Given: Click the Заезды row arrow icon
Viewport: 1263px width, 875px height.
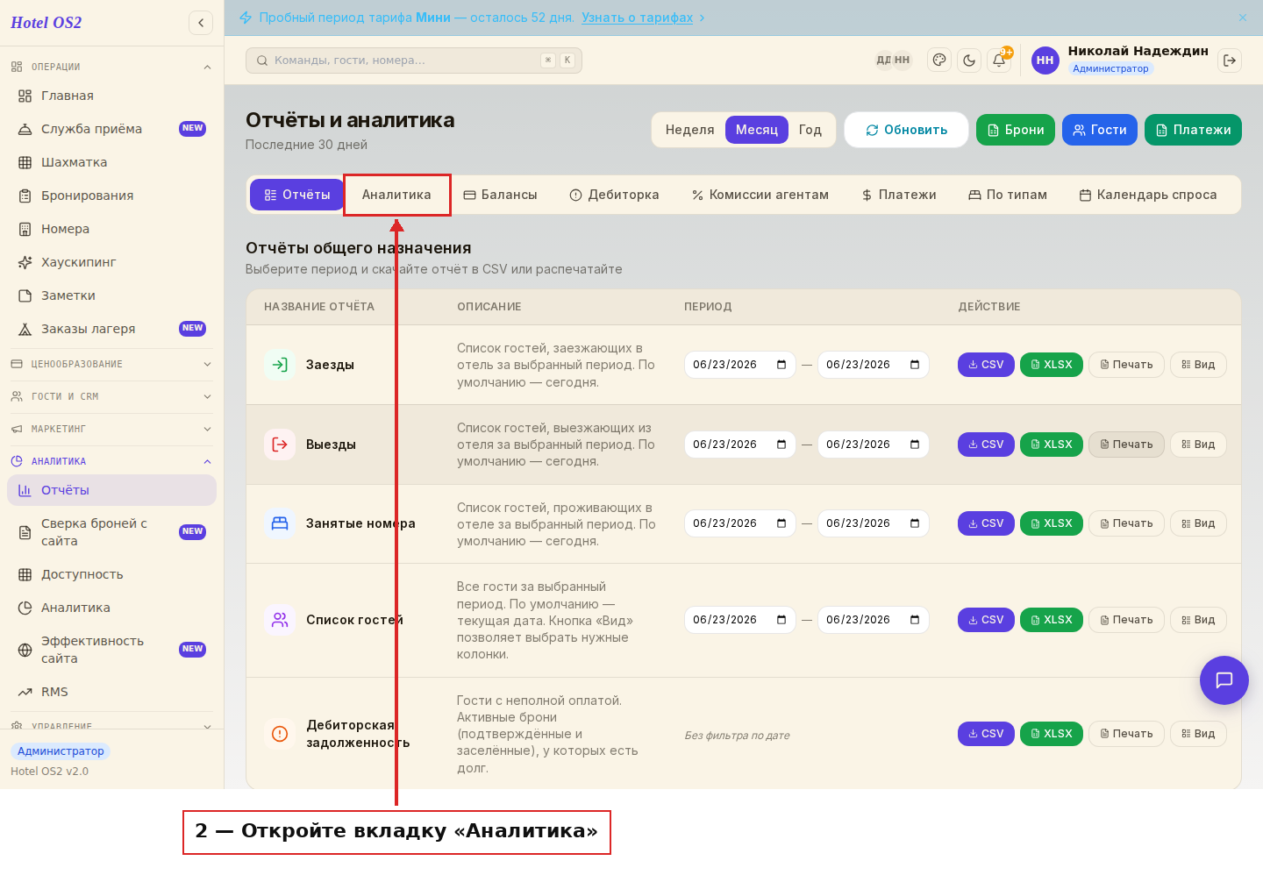Looking at the screenshot, I should (280, 365).
